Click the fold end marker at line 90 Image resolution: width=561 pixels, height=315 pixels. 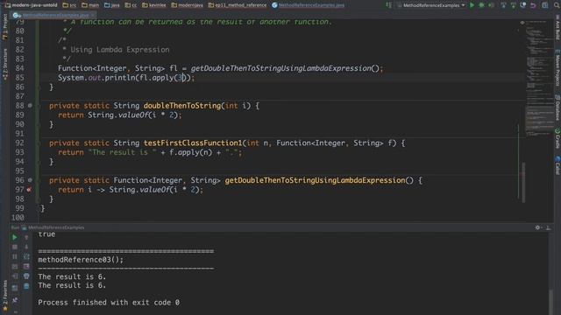coord(39,124)
